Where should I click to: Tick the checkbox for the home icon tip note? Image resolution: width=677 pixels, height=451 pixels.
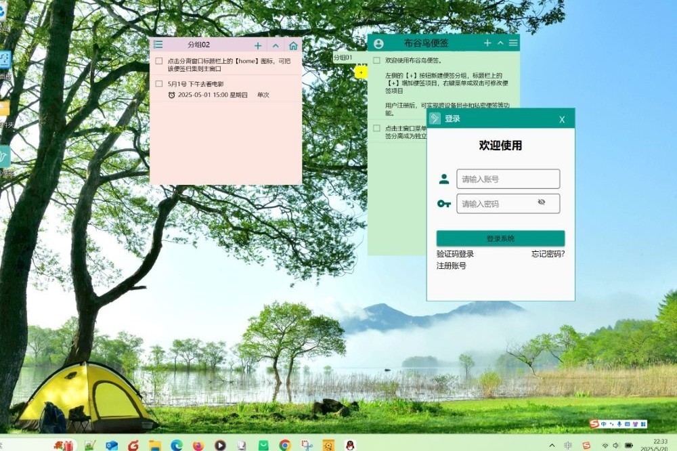pos(159,61)
